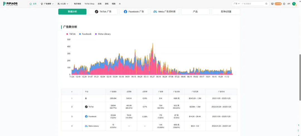Toggle TikTok series in chart legend
Image resolution: width=301 pixels, height=136 pixels.
pos(71,34)
